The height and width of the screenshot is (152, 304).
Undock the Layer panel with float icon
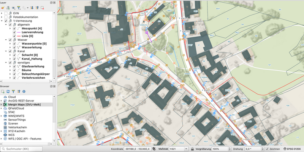click(51, 3)
